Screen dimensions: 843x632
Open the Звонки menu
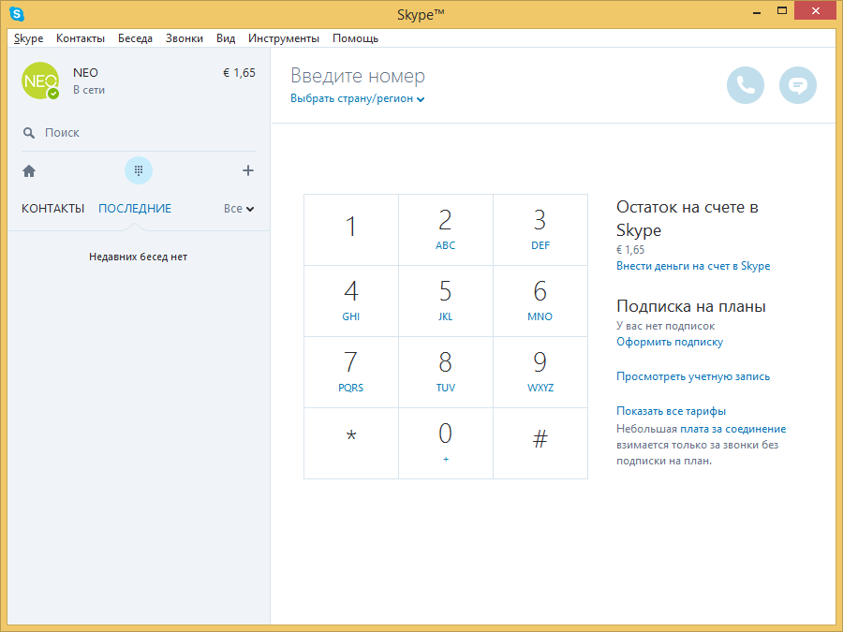click(185, 38)
